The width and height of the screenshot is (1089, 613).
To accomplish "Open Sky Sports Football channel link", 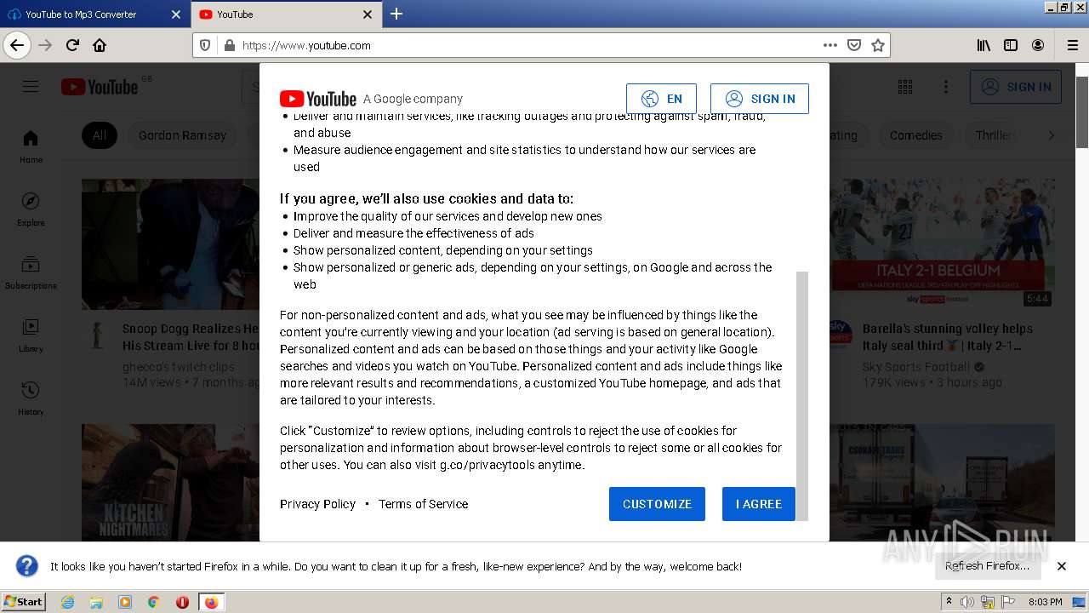I will point(916,367).
